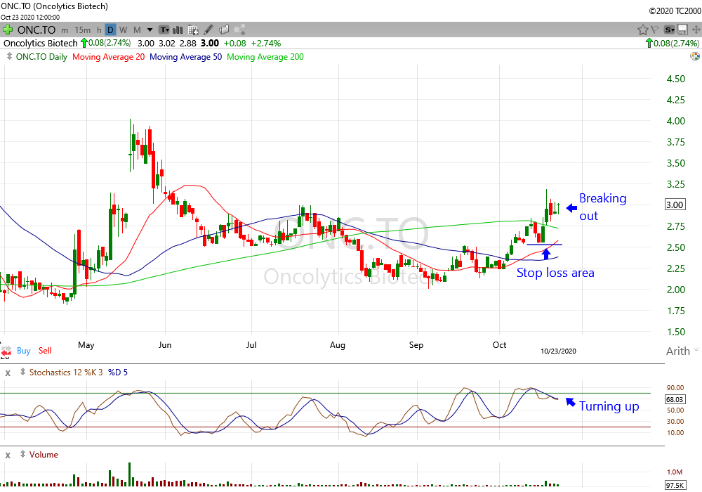
Task: Click the Sell link
Action: 45,351
